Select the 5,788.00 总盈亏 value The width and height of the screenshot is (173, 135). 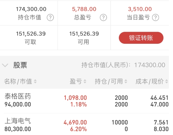click(x=84, y=9)
